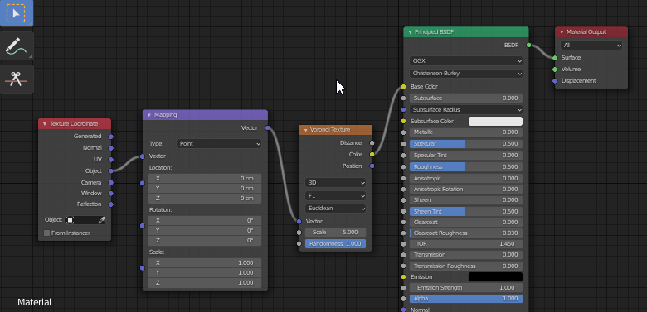
Task: Click the Clearcoat Roughness slider
Action: pyautogui.click(x=466, y=233)
